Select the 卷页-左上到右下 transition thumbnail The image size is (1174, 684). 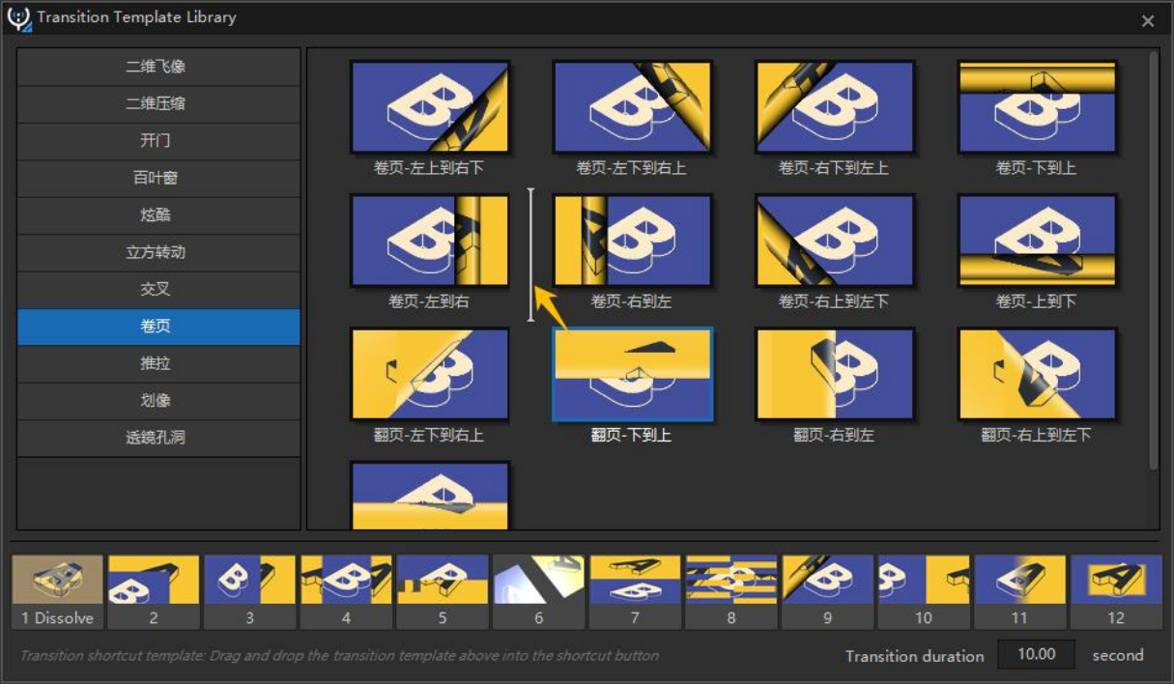pos(430,107)
